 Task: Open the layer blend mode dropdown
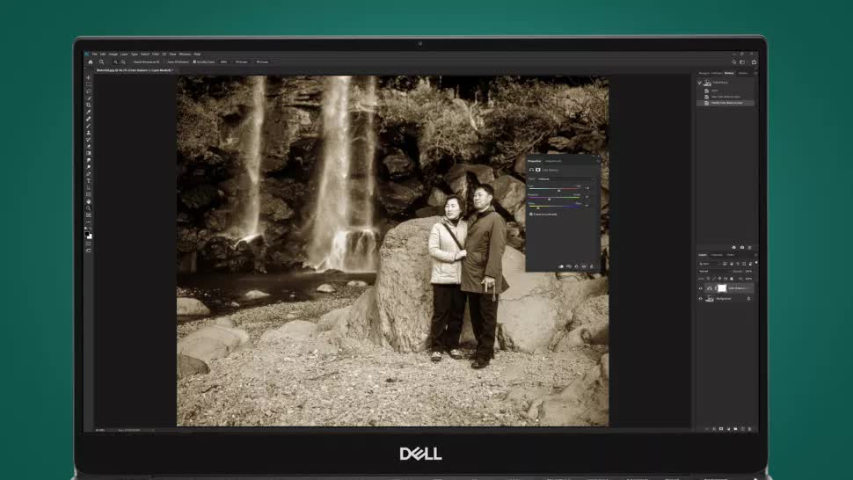point(714,271)
